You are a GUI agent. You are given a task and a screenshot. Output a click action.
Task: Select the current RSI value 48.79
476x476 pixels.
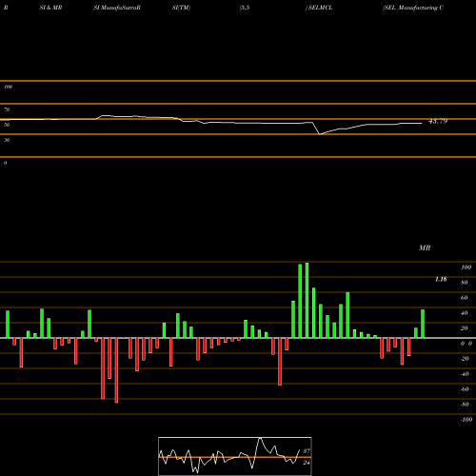click(438, 121)
